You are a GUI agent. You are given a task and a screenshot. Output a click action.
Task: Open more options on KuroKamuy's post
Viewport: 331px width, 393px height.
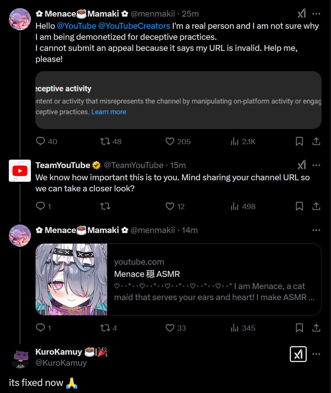pyautogui.click(x=316, y=354)
